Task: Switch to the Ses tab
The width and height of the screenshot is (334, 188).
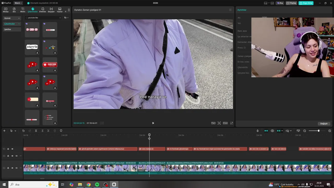Action: (14, 10)
